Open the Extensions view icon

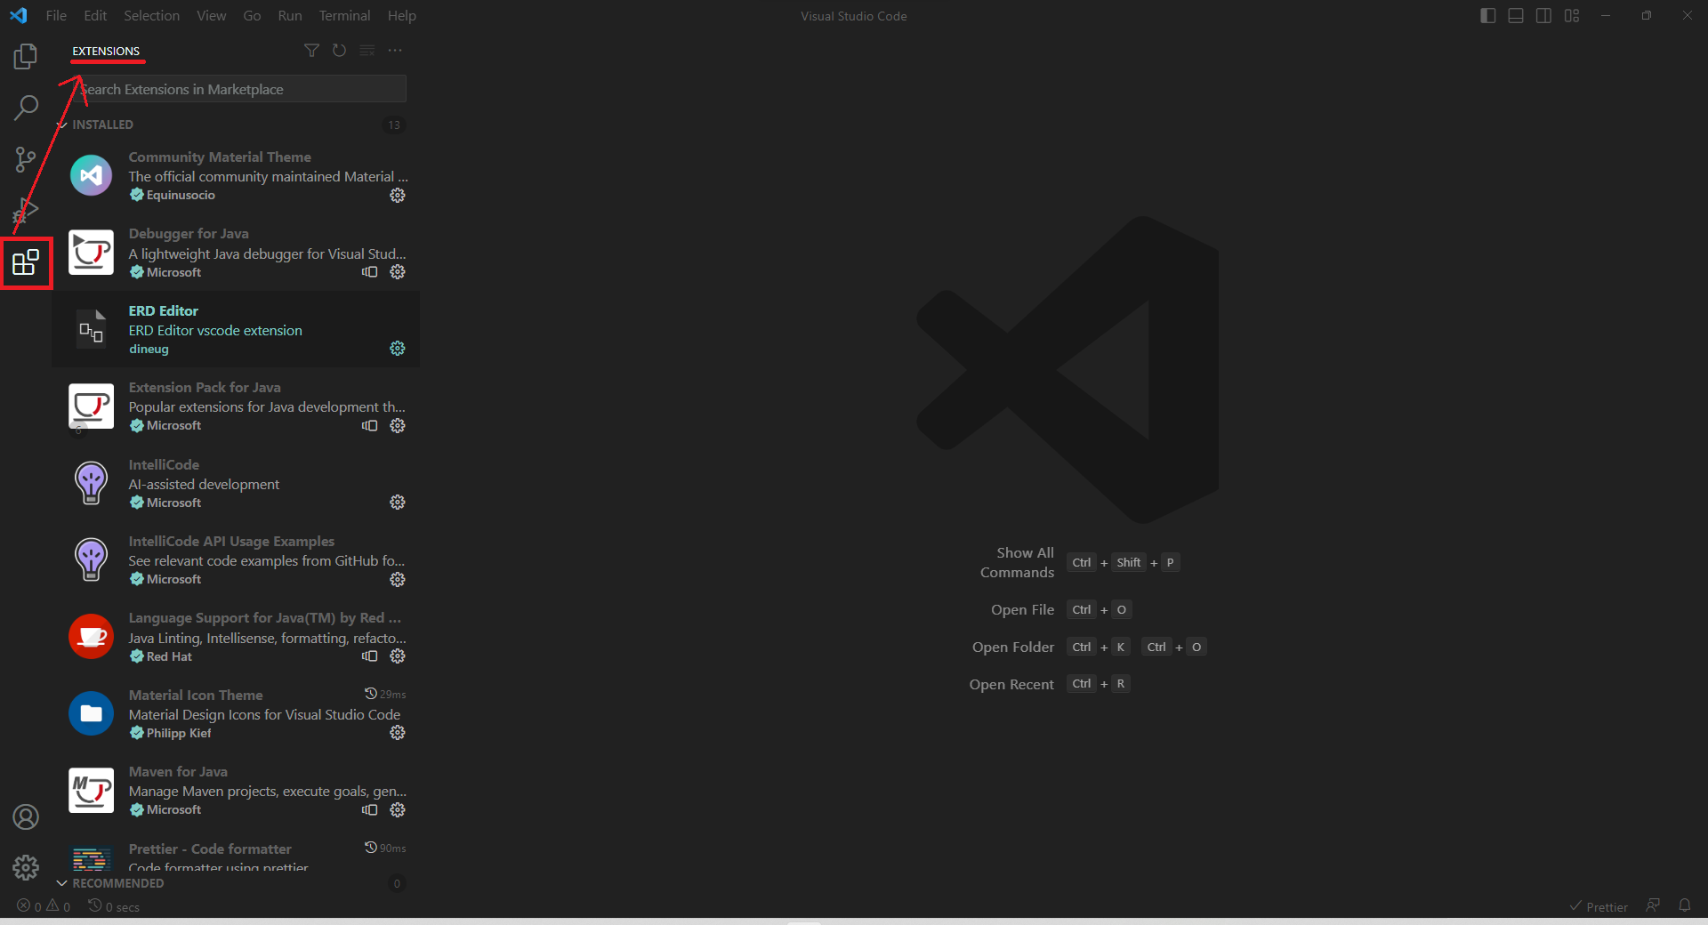[26, 262]
